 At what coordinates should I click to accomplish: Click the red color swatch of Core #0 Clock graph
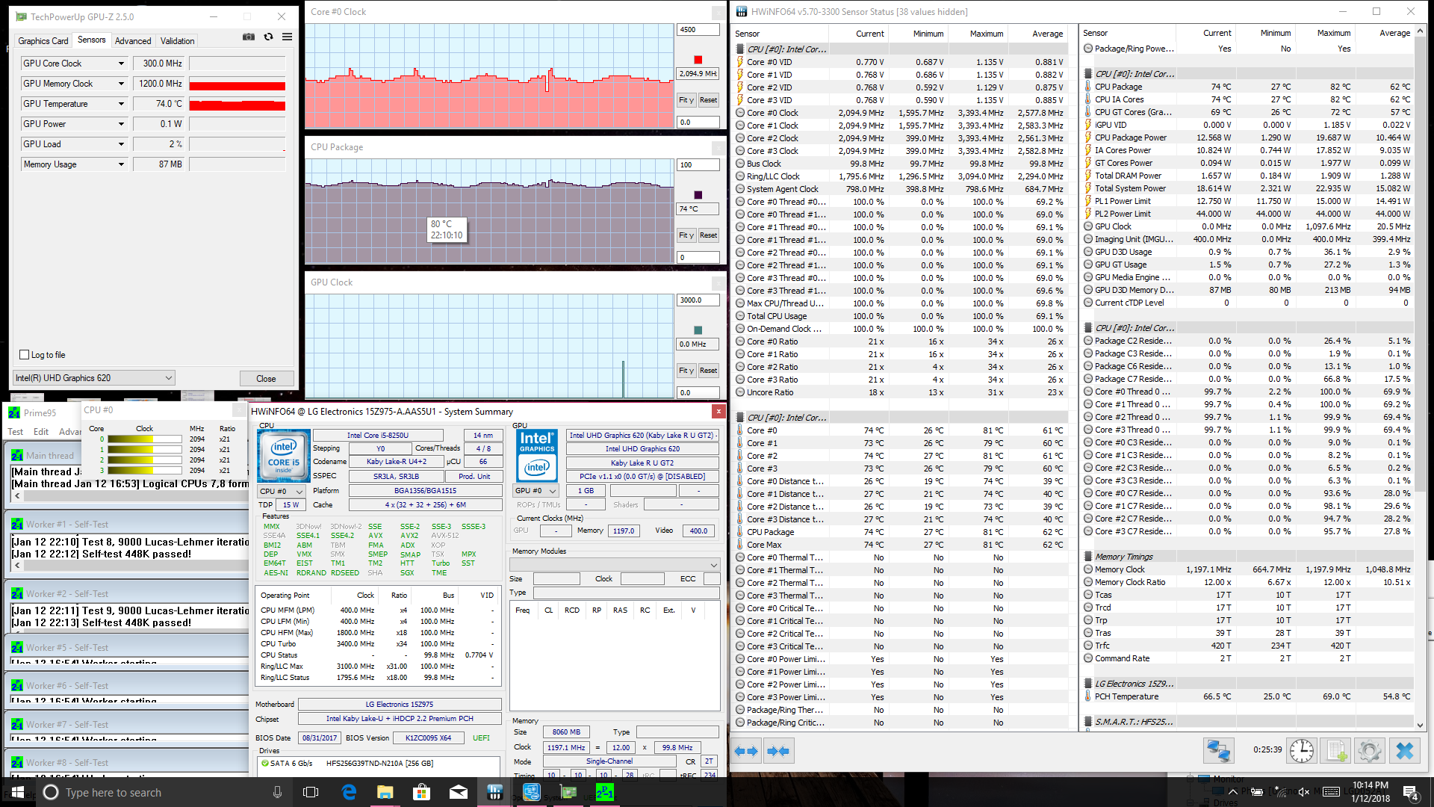point(698,60)
